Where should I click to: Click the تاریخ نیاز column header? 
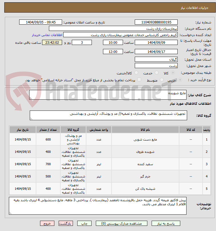pyautogui.click(x=23, y=130)
